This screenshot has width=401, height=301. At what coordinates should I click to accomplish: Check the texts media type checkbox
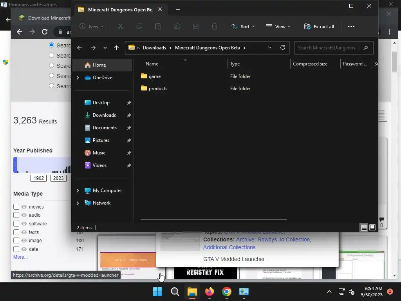(16, 232)
